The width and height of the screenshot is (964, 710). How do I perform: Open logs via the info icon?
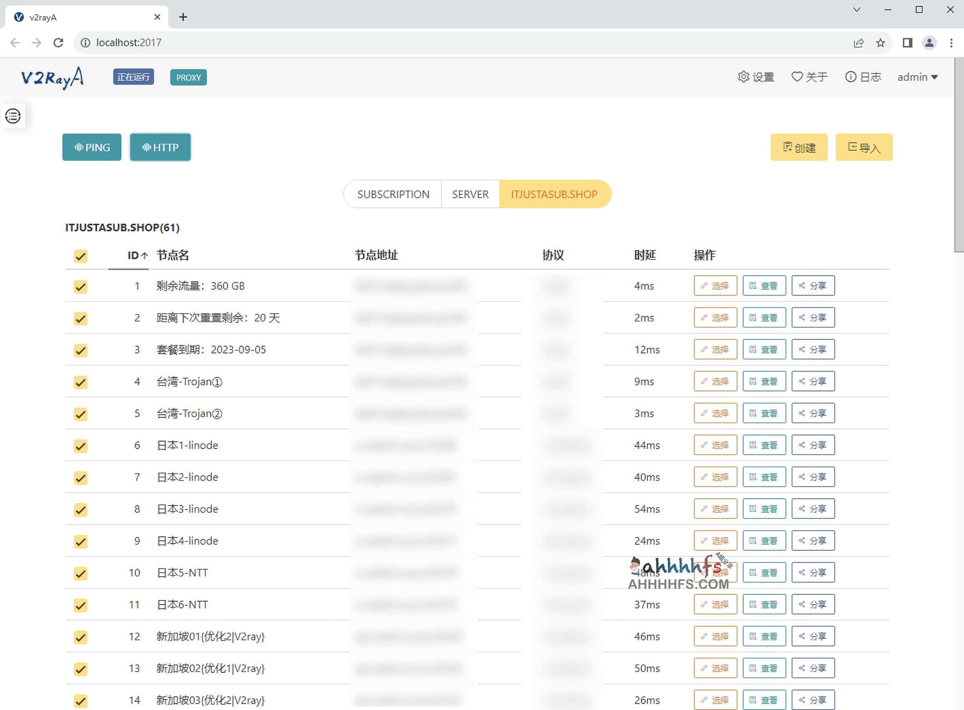tap(851, 77)
